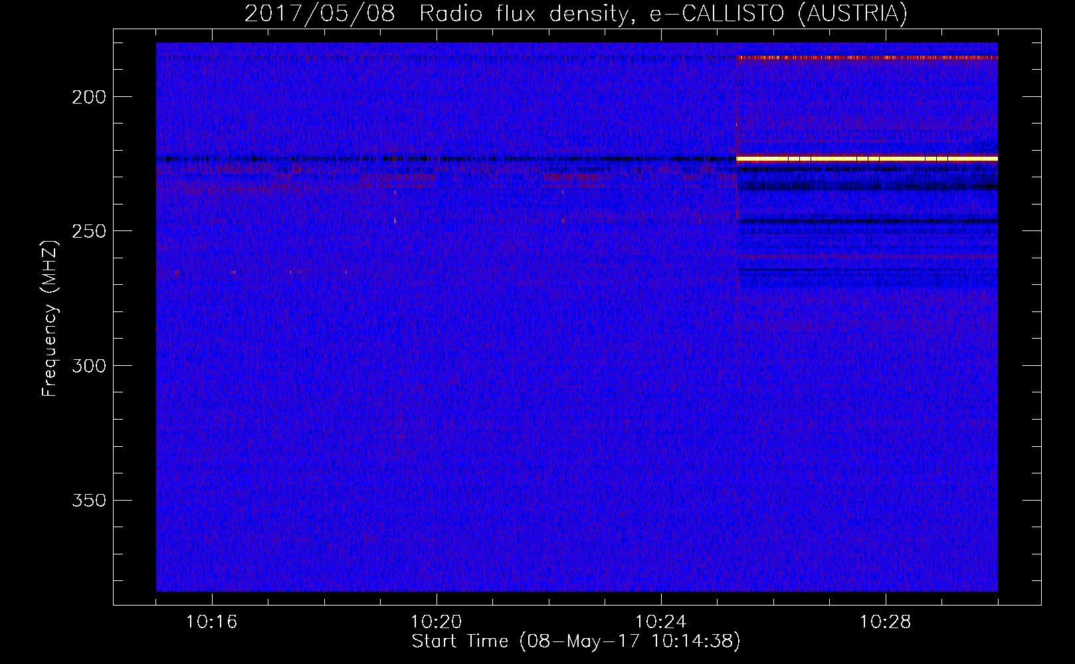
Task: Click the bright yellow-white band in the spectrogram
Action: pos(867,159)
